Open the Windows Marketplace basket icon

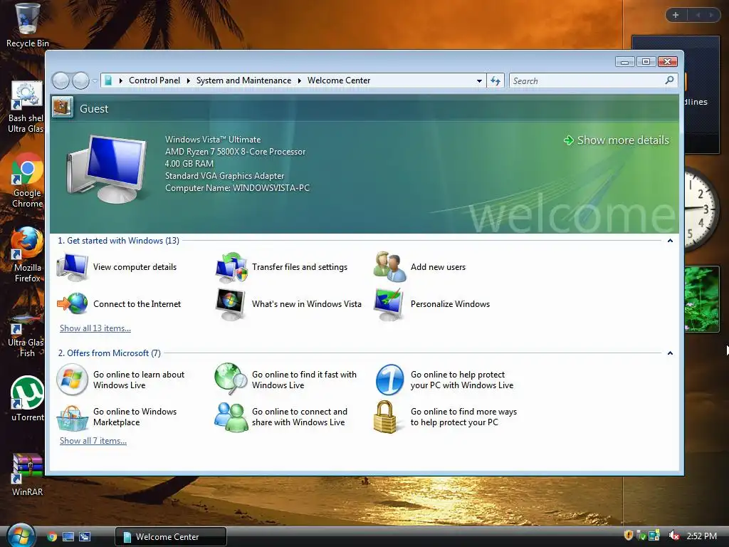(x=72, y=417)
